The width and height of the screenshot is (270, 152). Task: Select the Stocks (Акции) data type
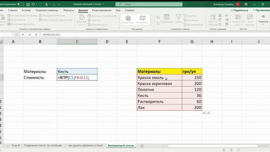pyautogui.click(x=128, y=19)
